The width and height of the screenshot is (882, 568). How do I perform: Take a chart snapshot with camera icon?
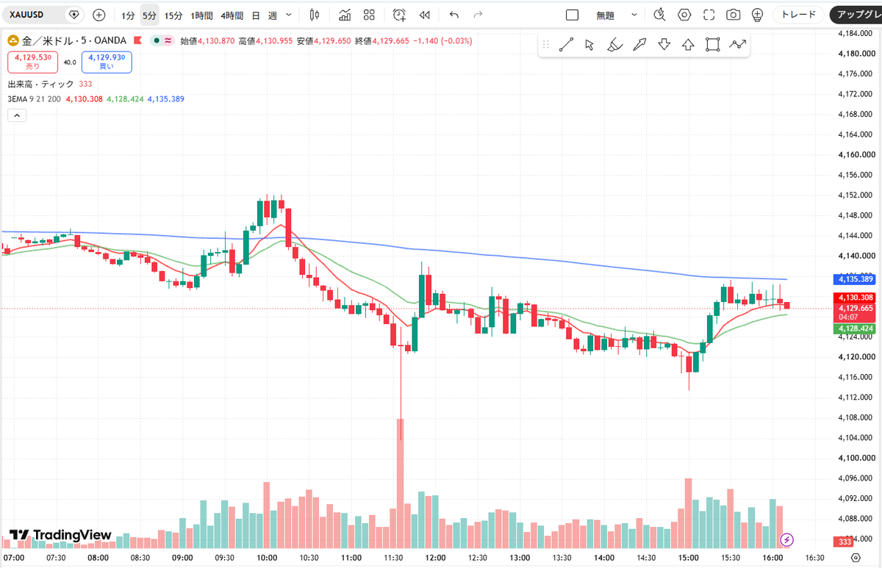[x=733, y=15]
